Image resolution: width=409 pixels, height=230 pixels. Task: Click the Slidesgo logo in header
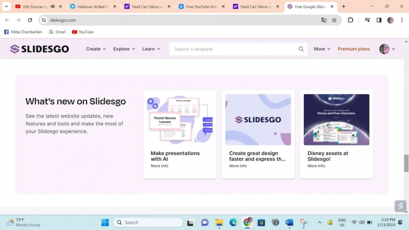click(x=39, y=49)
